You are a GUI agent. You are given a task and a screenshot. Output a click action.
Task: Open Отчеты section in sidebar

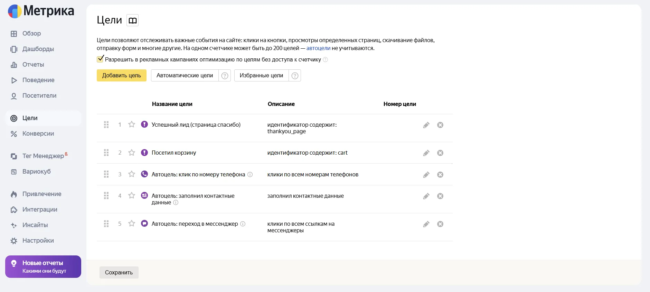click(x=33, y=65)
